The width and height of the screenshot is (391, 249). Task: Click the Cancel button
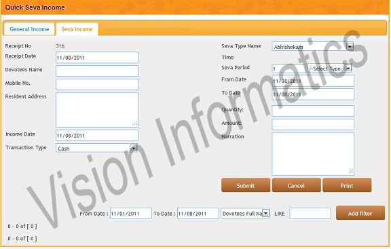coord(297,185)
